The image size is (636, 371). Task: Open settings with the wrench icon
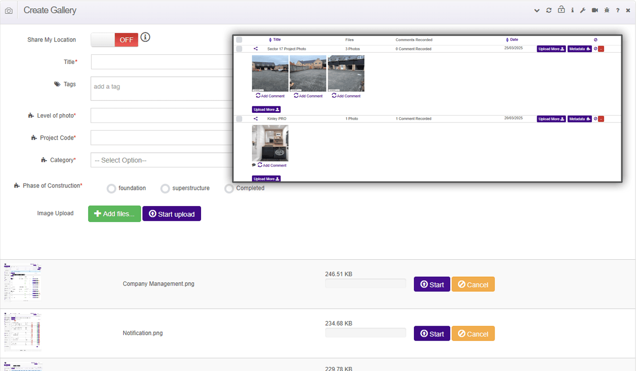pos(583,10)
